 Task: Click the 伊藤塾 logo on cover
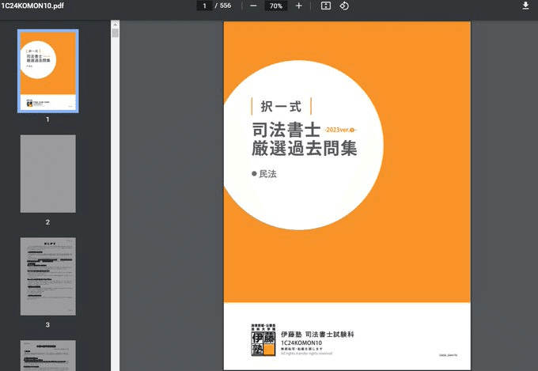point(263,340)
